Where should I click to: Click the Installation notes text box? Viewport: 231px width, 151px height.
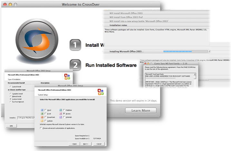click(156, 37)
